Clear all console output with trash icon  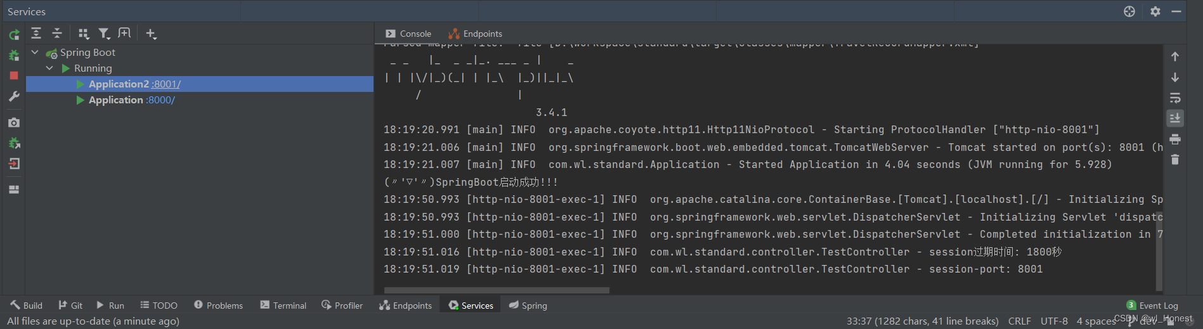[x=1175, y=160]
